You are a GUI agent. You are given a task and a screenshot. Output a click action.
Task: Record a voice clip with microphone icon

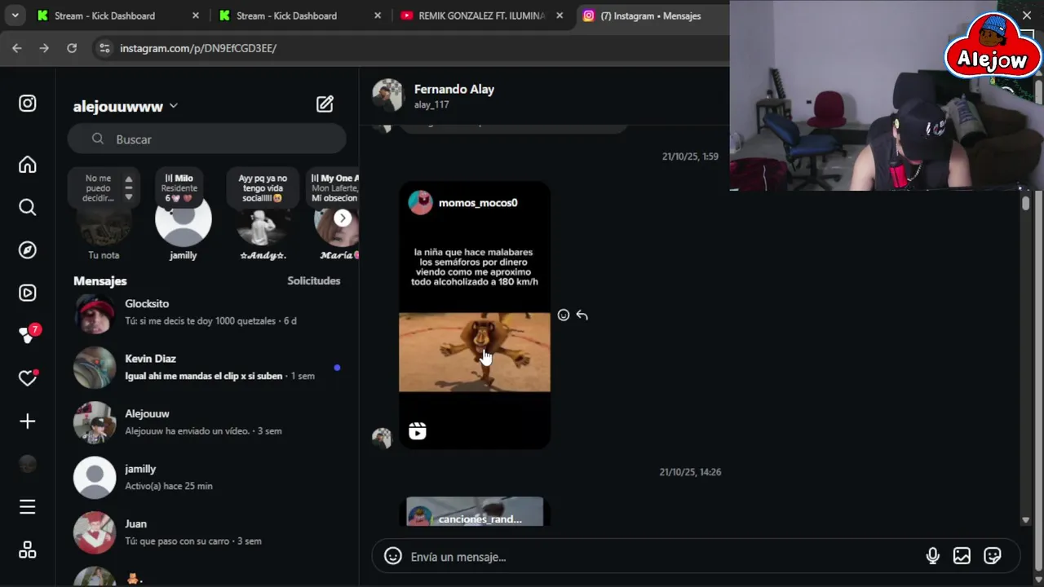pos(933,556)
